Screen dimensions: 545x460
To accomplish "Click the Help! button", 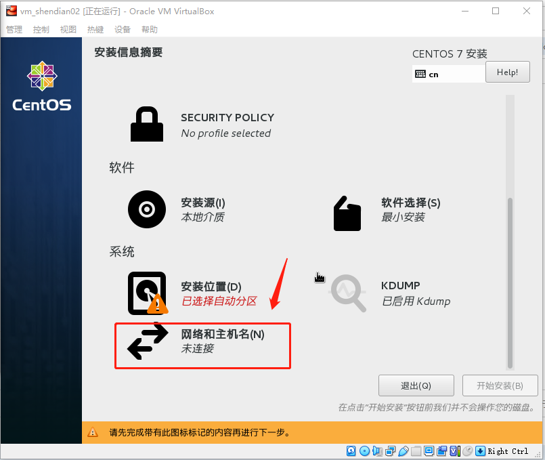I will [x=508, y=72].
